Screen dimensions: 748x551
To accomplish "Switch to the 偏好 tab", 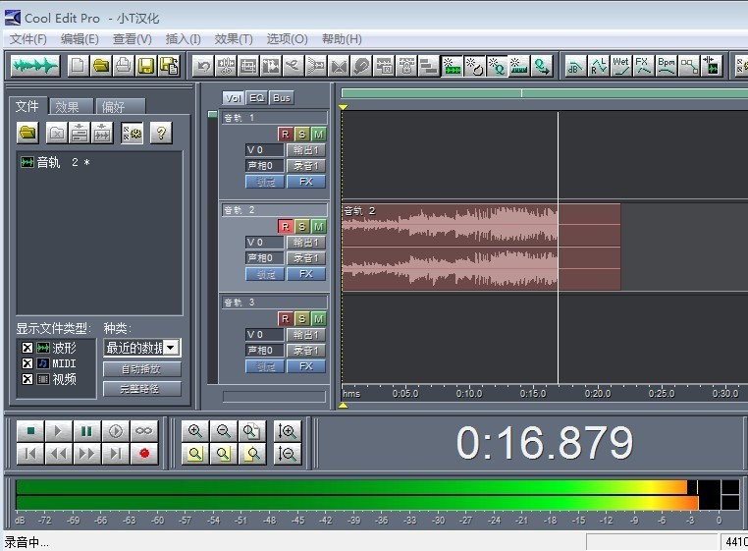I will pyautogui.click(x=114, y=107).
